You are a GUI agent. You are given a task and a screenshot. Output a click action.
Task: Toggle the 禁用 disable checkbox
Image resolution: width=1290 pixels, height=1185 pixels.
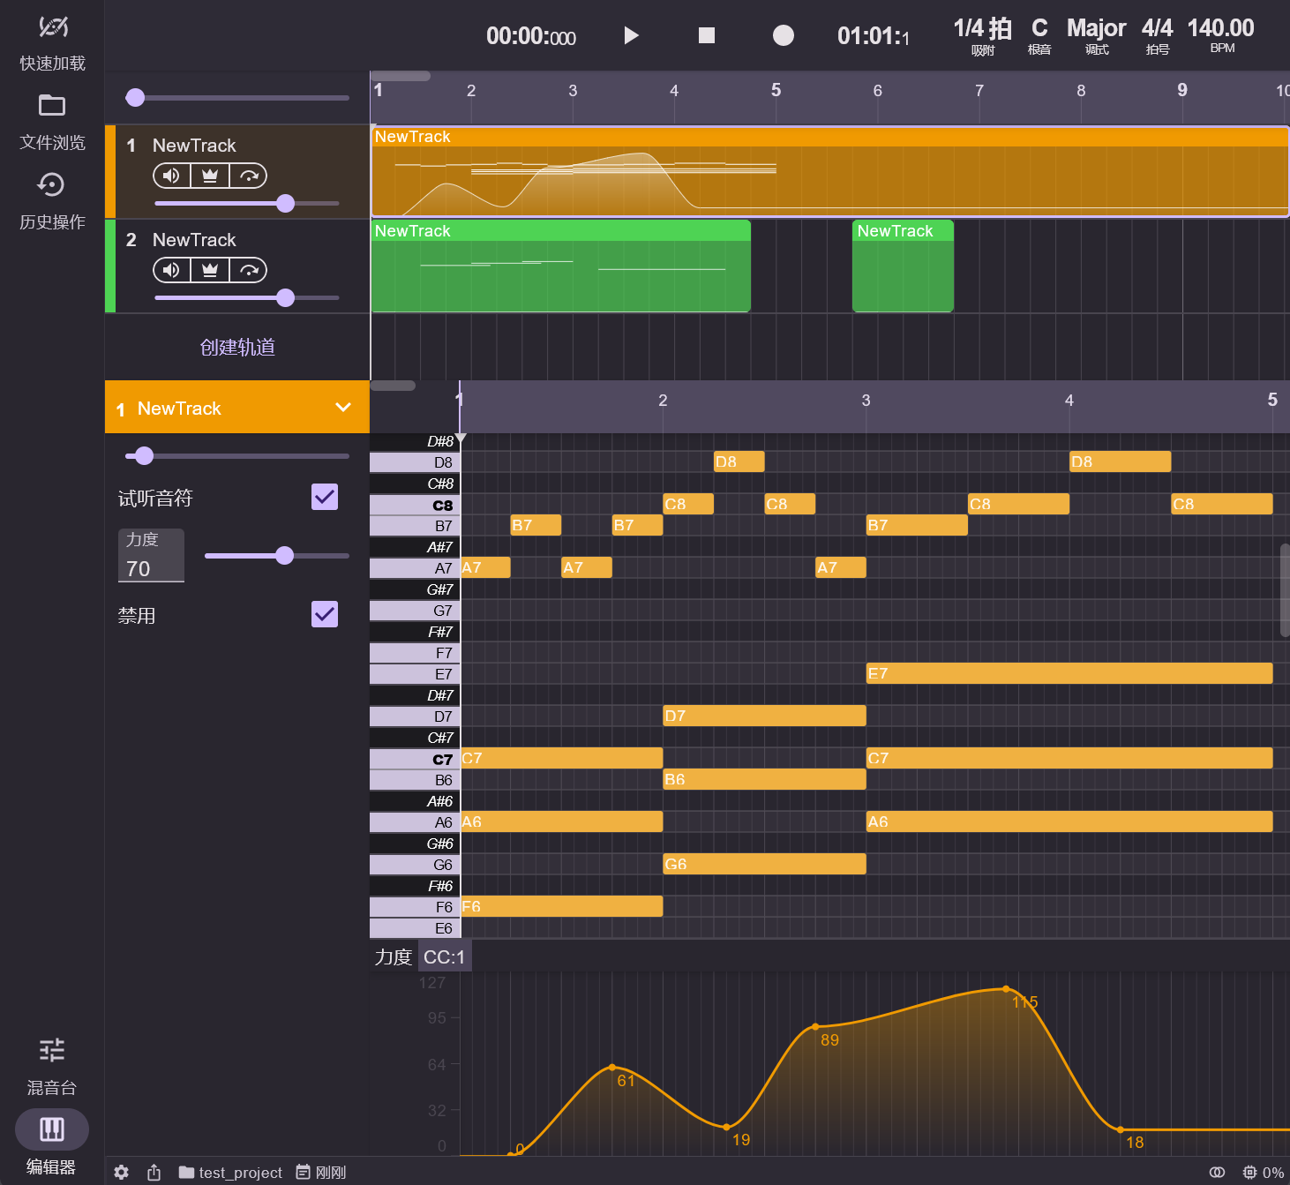tap(325, 614)
